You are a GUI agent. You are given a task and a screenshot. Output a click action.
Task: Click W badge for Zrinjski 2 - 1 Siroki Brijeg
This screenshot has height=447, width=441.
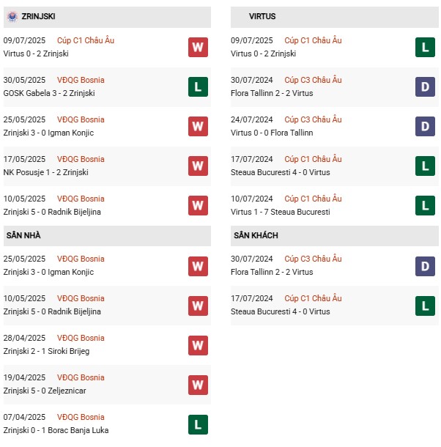(198, 345)
